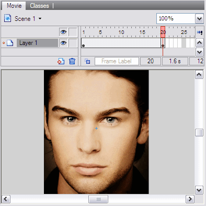Switch to the Classes tab
The height and width of the screenshot is (206, 206).
(39, 6)
